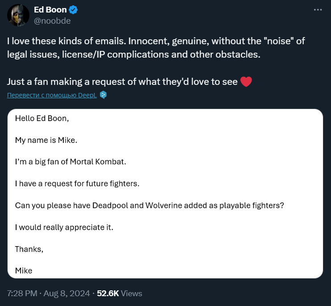
Task: Click the Deadpool and Wolverine request line
Action: coord(150,205)
